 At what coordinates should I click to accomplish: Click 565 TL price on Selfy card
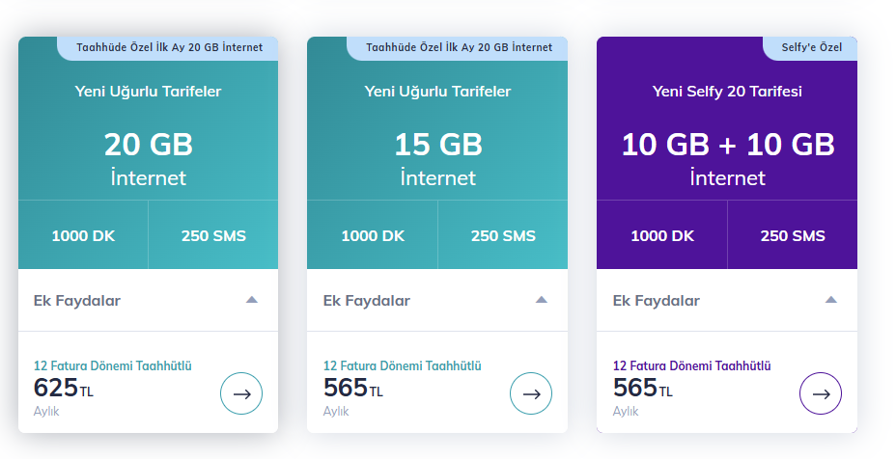tap(642, 389)
